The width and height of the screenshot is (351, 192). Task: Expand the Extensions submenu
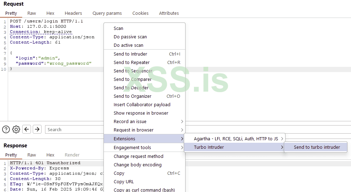tap(144, 139)
